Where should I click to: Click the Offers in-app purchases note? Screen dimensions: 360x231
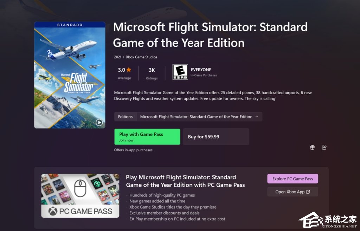(133, 150)
